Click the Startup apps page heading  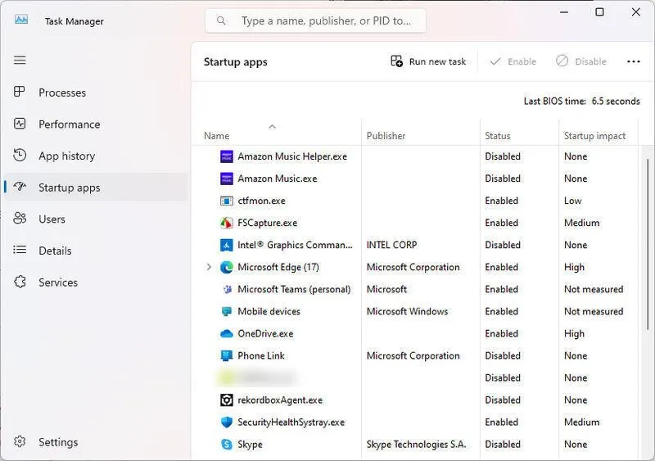[235, 62]
